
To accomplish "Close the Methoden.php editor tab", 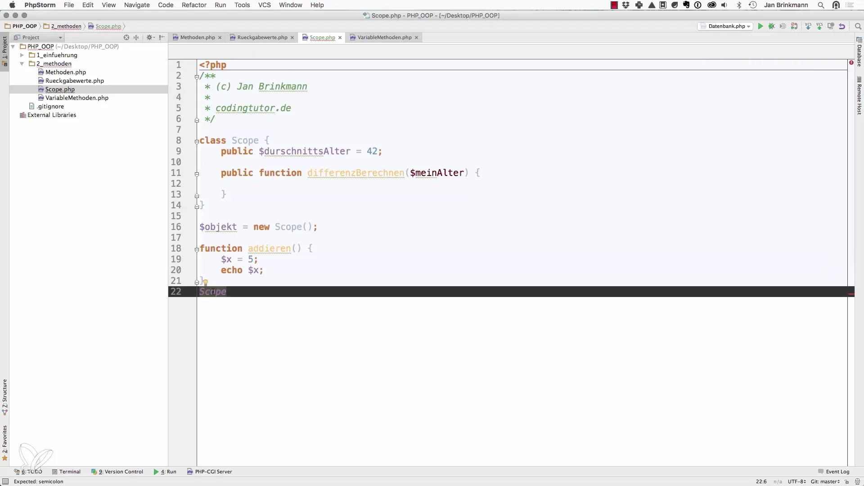I will tap(220, 37).
